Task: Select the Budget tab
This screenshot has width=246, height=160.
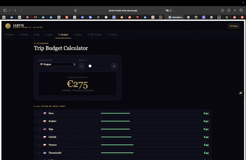Action: [63, 34]
